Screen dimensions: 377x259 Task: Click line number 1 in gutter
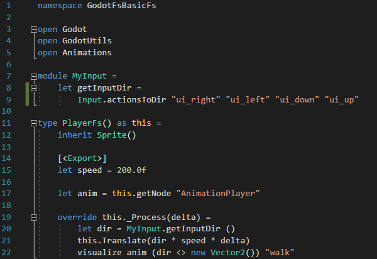click(8, 6)
